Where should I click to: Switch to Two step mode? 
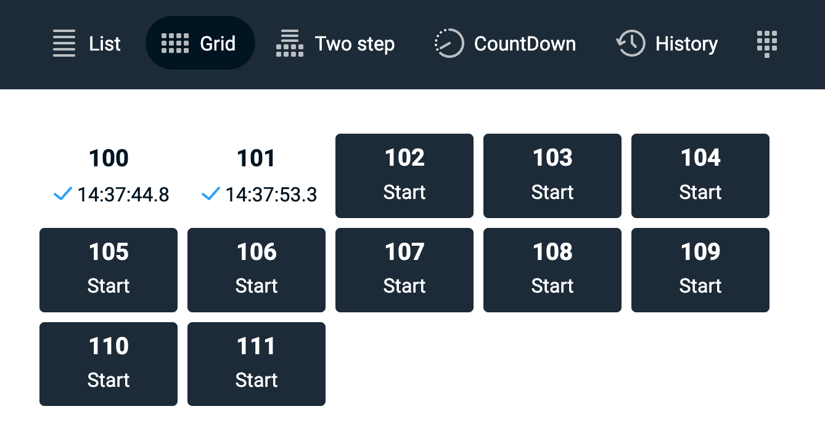[336, 44]
